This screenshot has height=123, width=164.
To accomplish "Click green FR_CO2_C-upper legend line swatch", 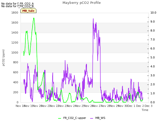I will 60,118.
